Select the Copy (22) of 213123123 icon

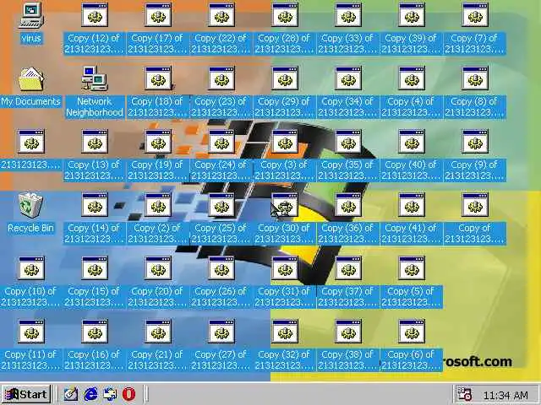coord(221,15)
